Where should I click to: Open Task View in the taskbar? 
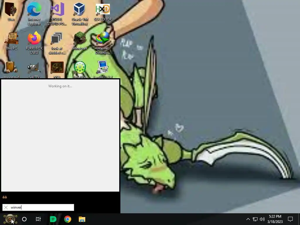pos(38,219)
